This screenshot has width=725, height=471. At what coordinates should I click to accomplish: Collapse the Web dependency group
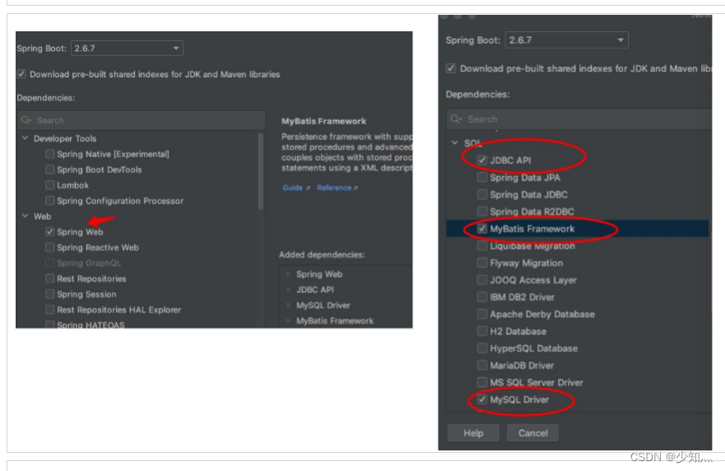[25, 216]
